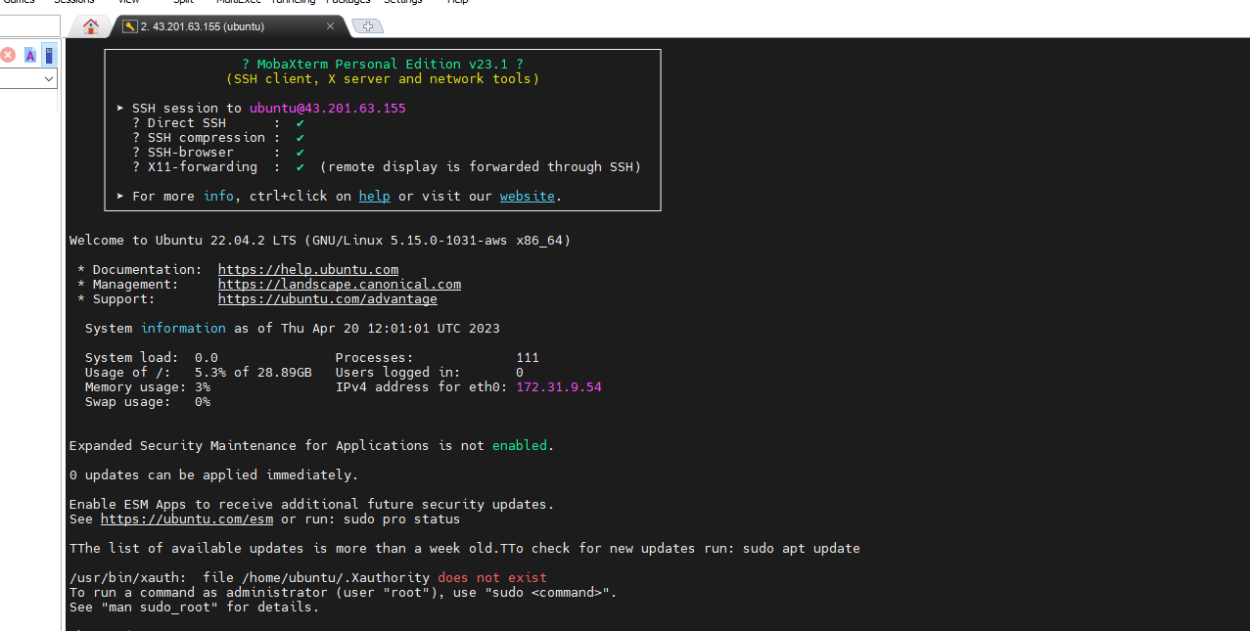
Task: Click the red X icon in sidebar toolbar
Action: (8, 55)
